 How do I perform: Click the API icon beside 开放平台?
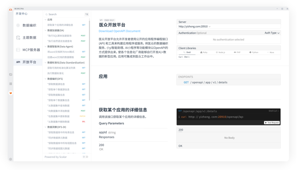point(18,62)
